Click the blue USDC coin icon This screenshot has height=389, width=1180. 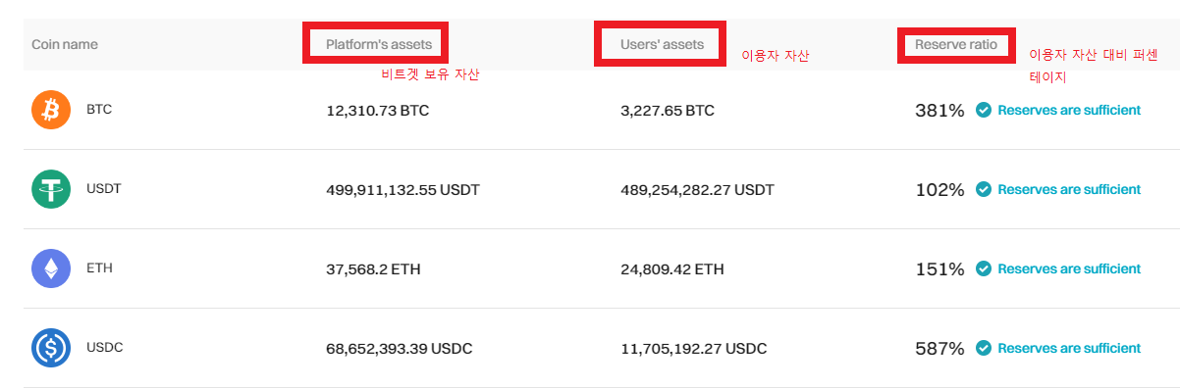(x=50, y=348)
